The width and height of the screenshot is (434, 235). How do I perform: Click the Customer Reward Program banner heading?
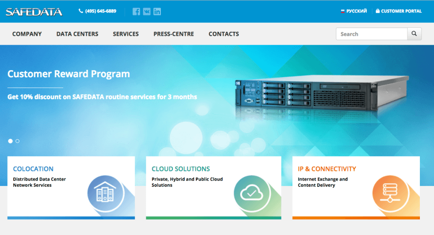[x=69, y=74]
